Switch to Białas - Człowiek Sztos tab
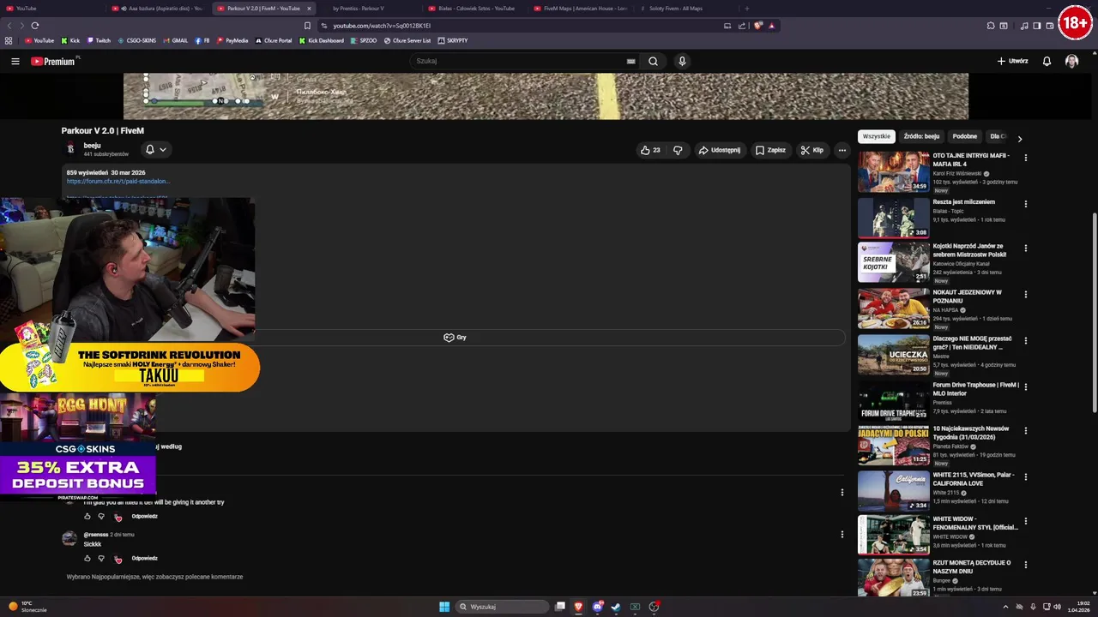 click(x=476, y=9)
